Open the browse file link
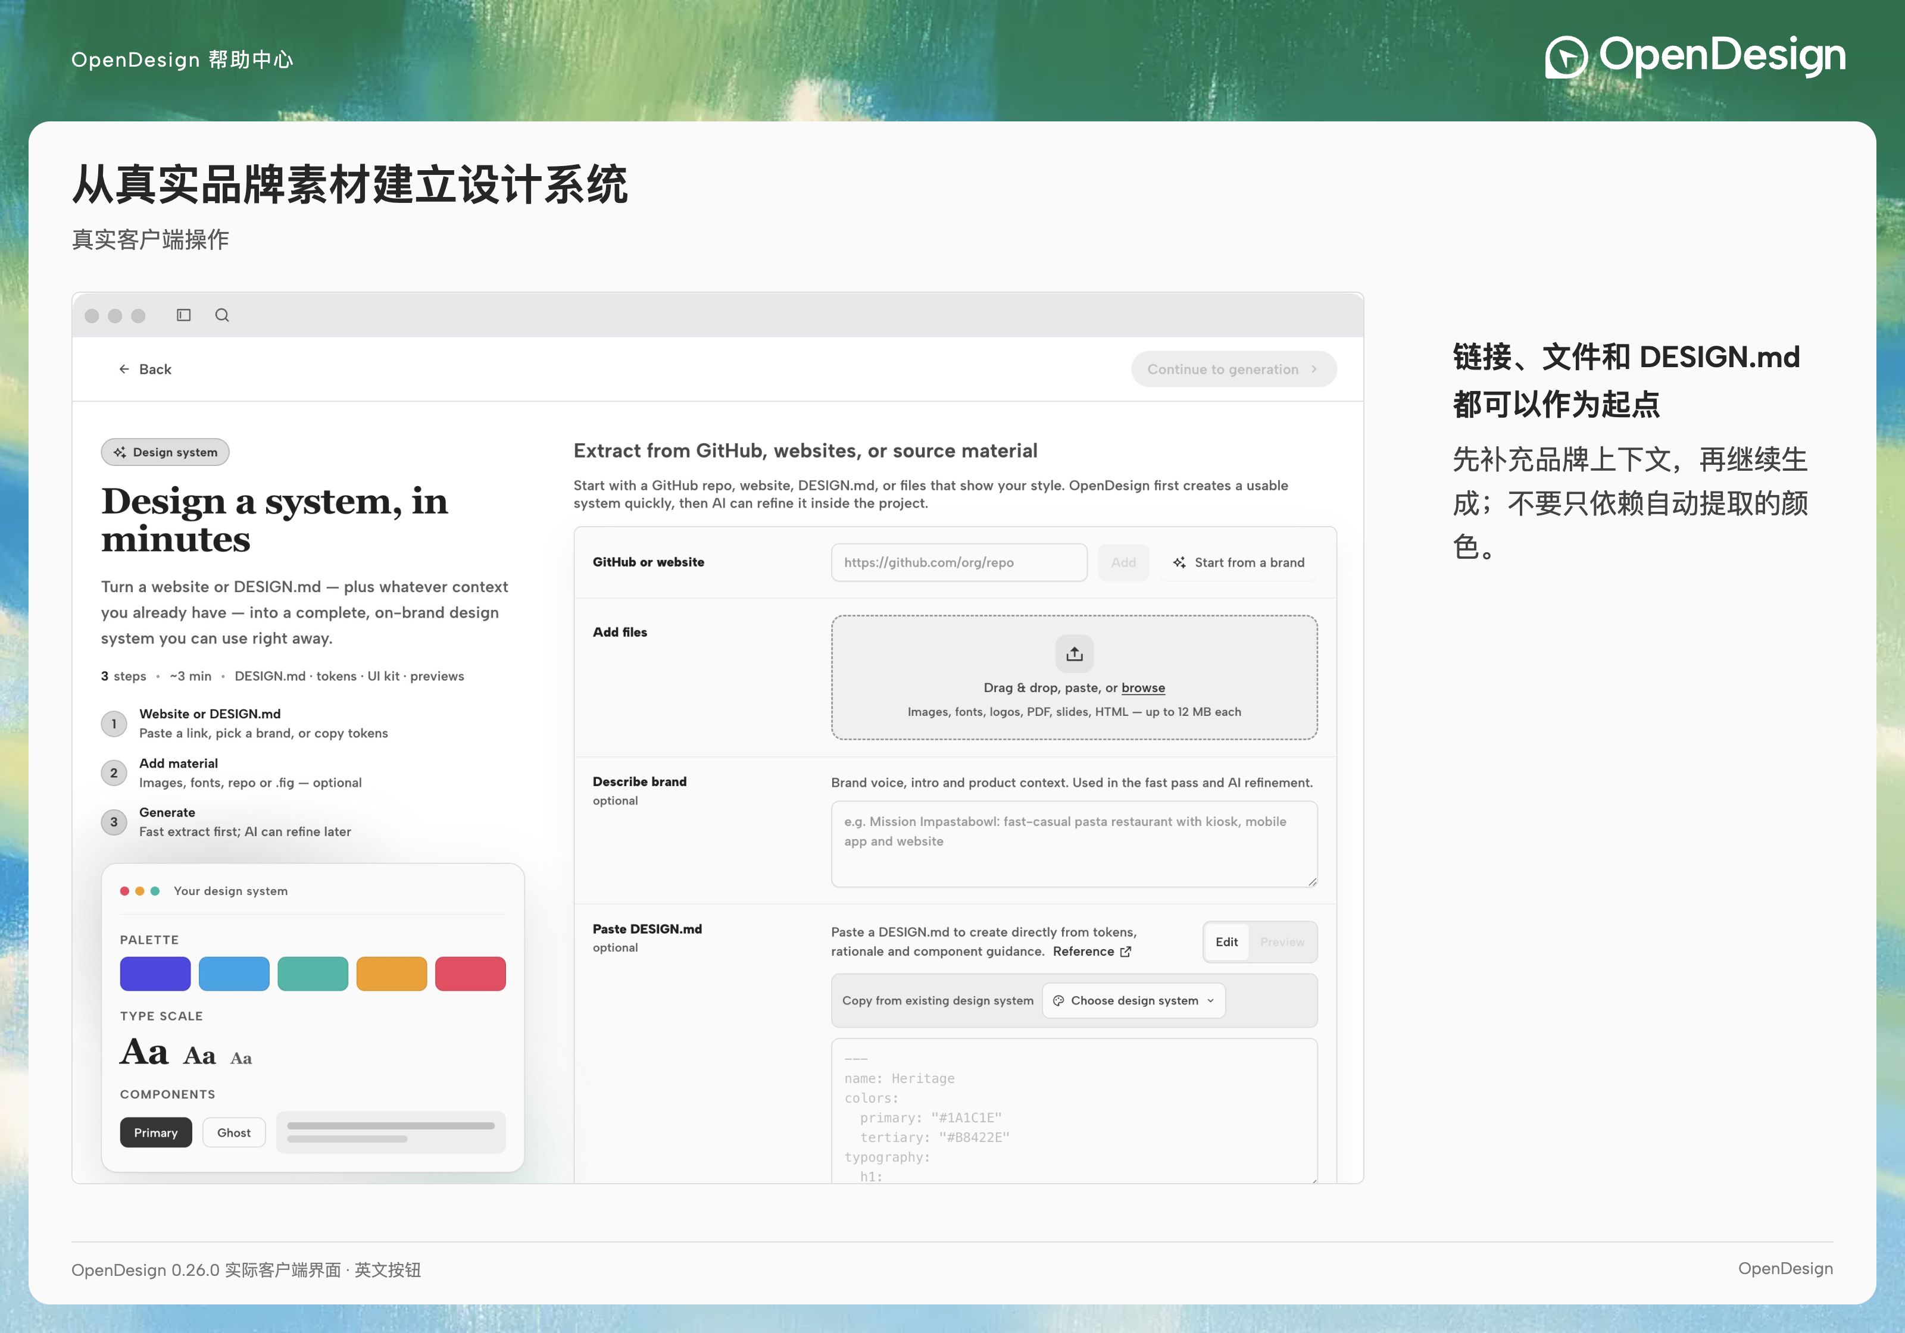 click(1142, 688)
